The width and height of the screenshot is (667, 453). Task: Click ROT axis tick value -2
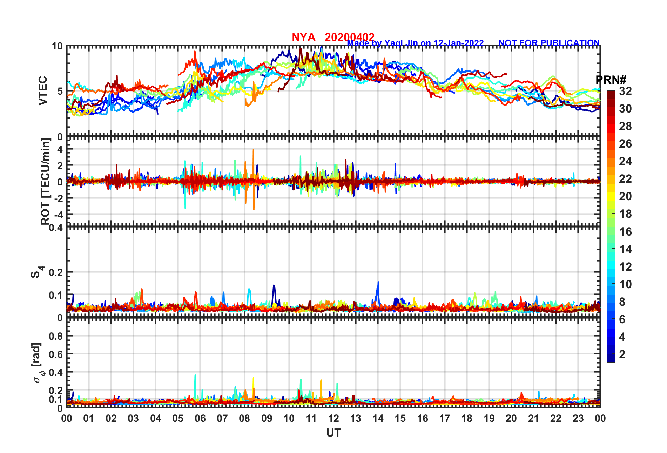58,198
